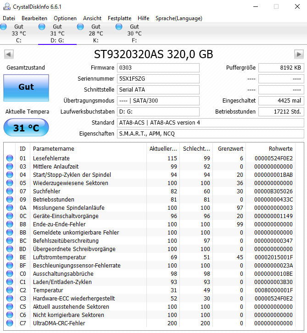Click status orb for Wiederzugewiesene Sektoren
This screenshot has width=307, height=333.
click(10, 183)
